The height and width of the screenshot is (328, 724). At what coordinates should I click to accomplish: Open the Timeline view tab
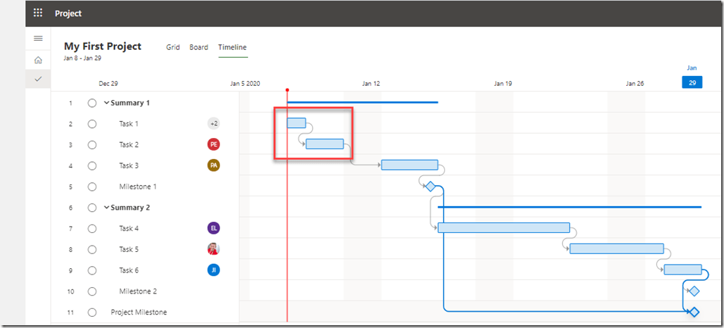tap(232, 47)
